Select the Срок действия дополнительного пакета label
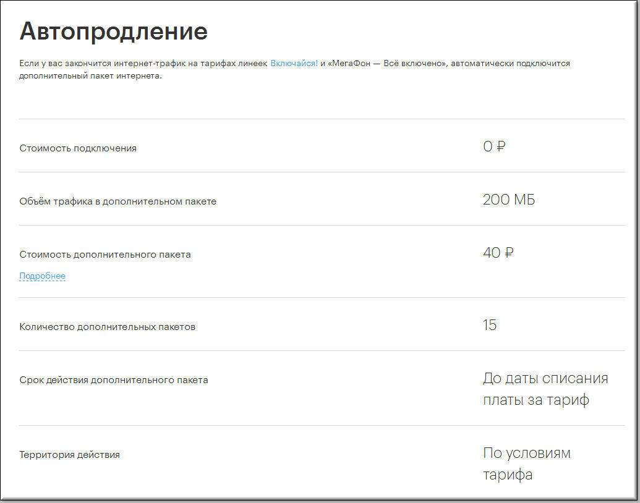Viewport: 640px width, 503px height. (x=114, y=380)
